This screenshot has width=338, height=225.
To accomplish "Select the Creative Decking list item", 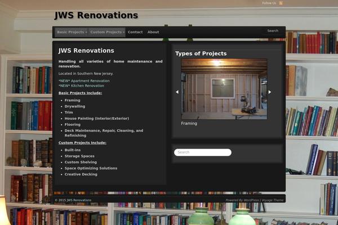I will coord(81,174).
